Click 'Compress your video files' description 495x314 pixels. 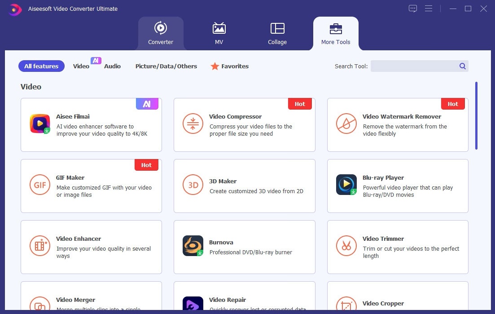coord(251,130)
